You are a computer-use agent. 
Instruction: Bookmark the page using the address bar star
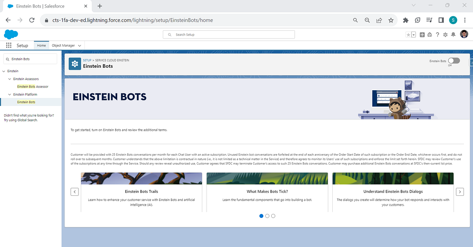click(x=391, y=20)
